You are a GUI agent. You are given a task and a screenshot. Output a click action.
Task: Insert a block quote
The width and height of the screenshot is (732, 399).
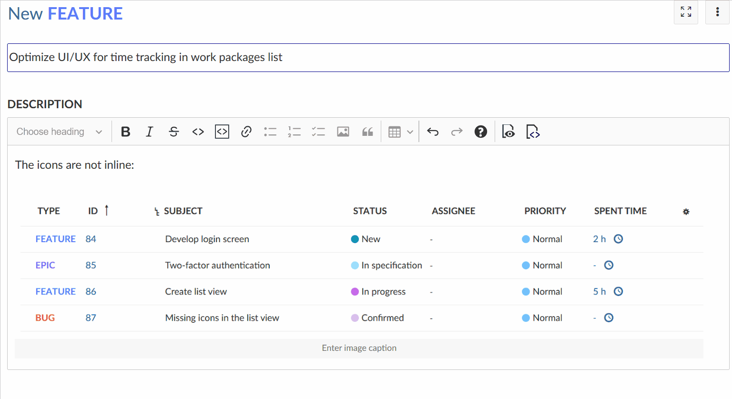tap(367, 132)
